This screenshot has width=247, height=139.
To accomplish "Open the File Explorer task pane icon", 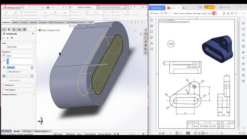I will [146, 38].
